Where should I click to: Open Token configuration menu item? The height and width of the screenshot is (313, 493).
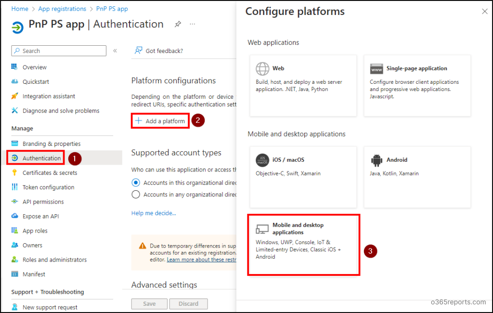tap(49, 187)
